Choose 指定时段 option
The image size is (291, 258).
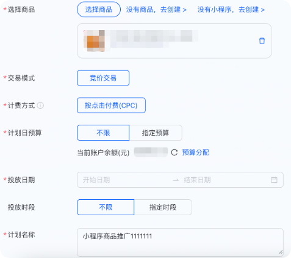click(x=163, y=207)
